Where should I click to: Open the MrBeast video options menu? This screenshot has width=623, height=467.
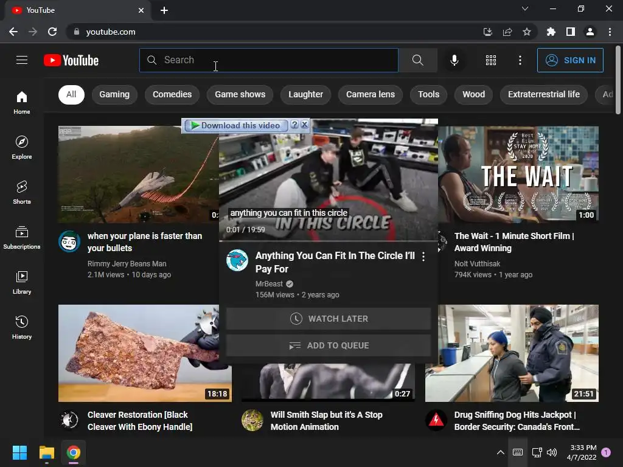pyautogui.click(x=423, y=257)
